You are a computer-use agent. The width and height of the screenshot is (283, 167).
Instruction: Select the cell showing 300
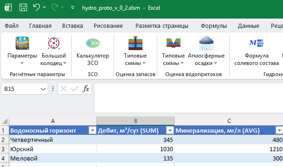229,158
